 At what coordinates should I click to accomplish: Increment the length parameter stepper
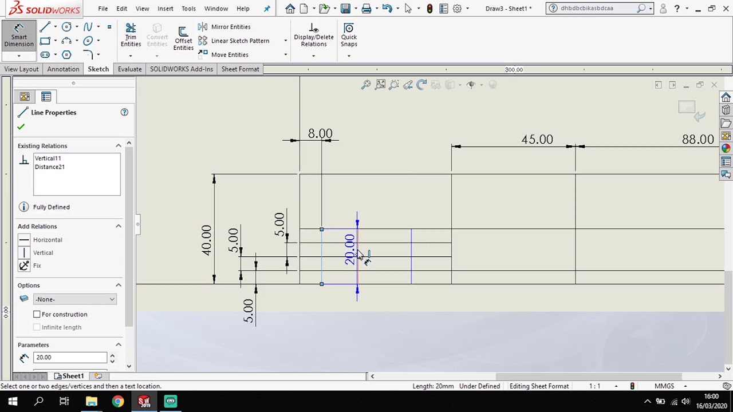[x=112, y=355]
